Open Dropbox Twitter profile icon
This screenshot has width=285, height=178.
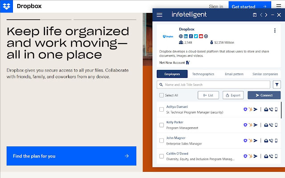196,36
